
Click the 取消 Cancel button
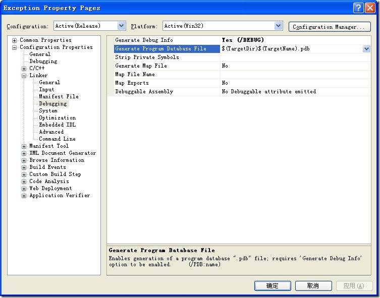point(313,286)
